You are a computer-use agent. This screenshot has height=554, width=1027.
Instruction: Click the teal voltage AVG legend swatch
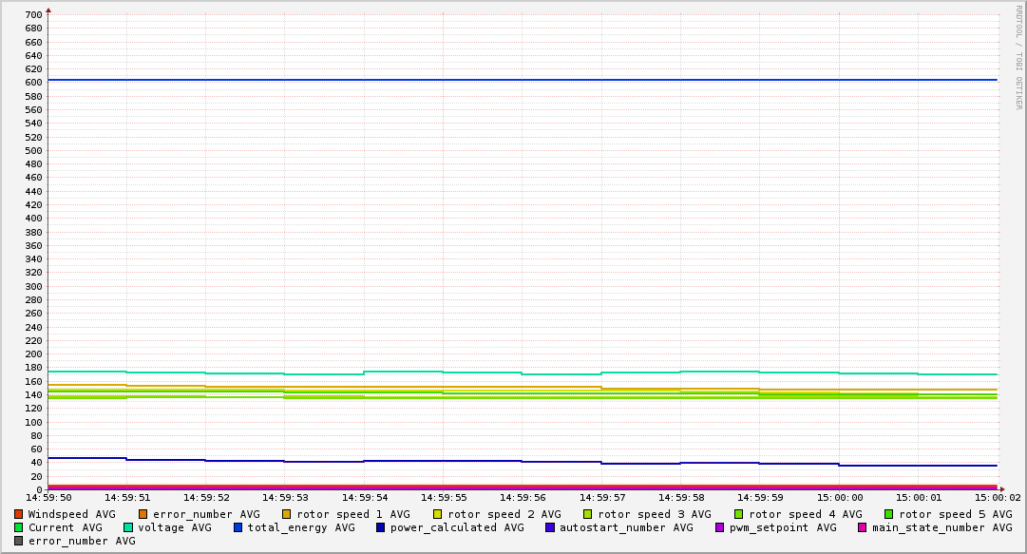click(128, 527)
